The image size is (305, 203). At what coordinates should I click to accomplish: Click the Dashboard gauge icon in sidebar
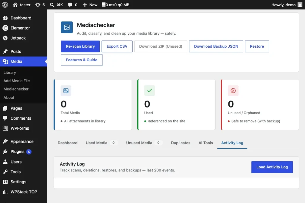[x=5, y=18]
